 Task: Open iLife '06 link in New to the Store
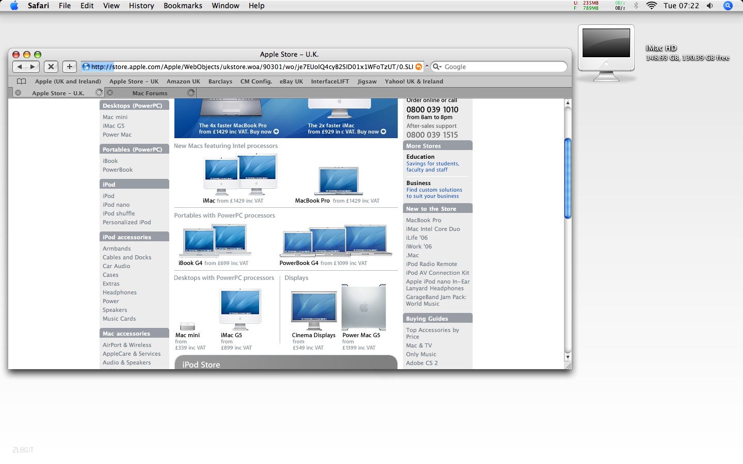tap(417, 238)
